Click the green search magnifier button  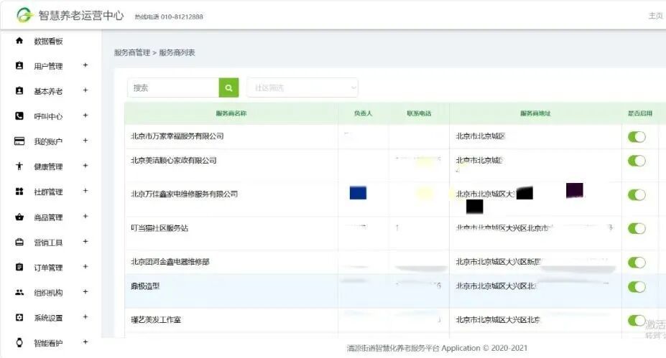point(228,88)
